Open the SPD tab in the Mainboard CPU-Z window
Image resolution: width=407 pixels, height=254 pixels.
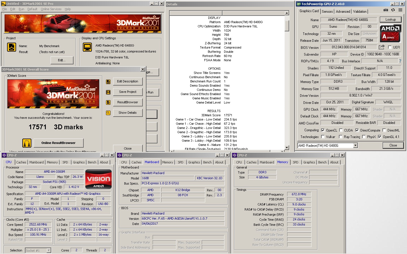[x=181, y=162]
